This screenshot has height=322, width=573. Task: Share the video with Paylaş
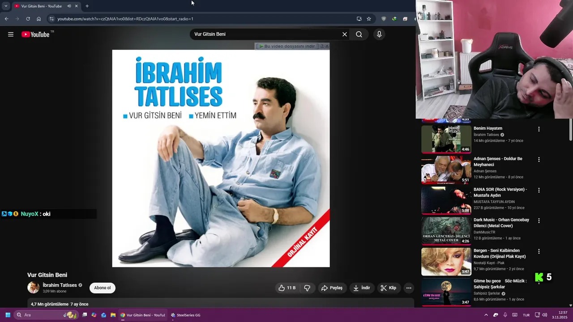tap(332, 288)
